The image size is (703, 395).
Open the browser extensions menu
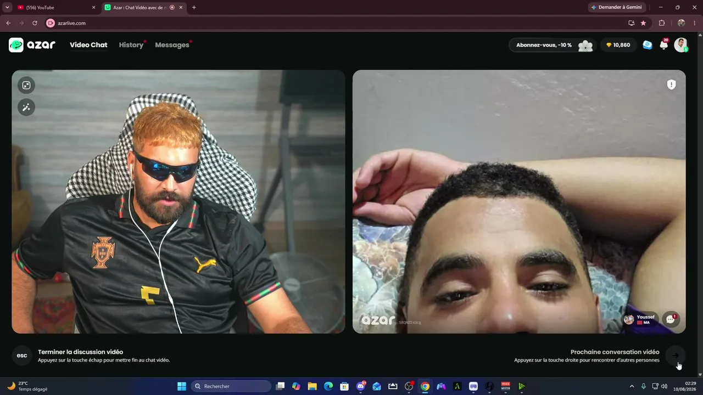662,23
